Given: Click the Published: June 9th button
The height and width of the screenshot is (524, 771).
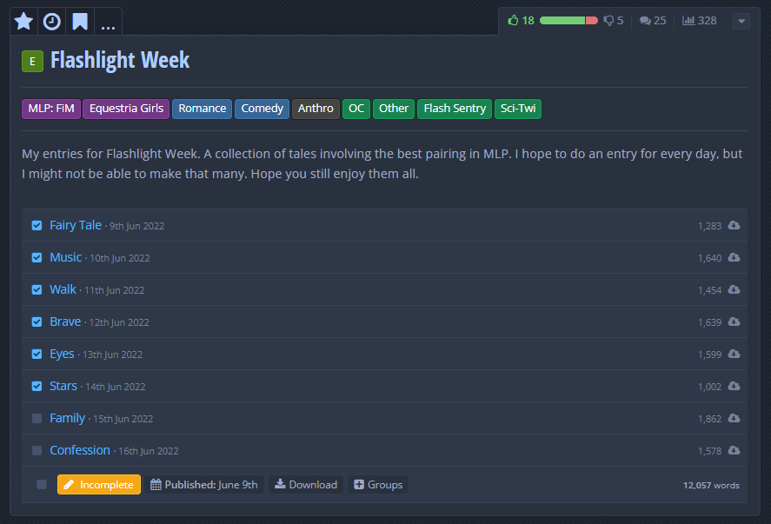Looking at the screenshot, I should 204,485.
